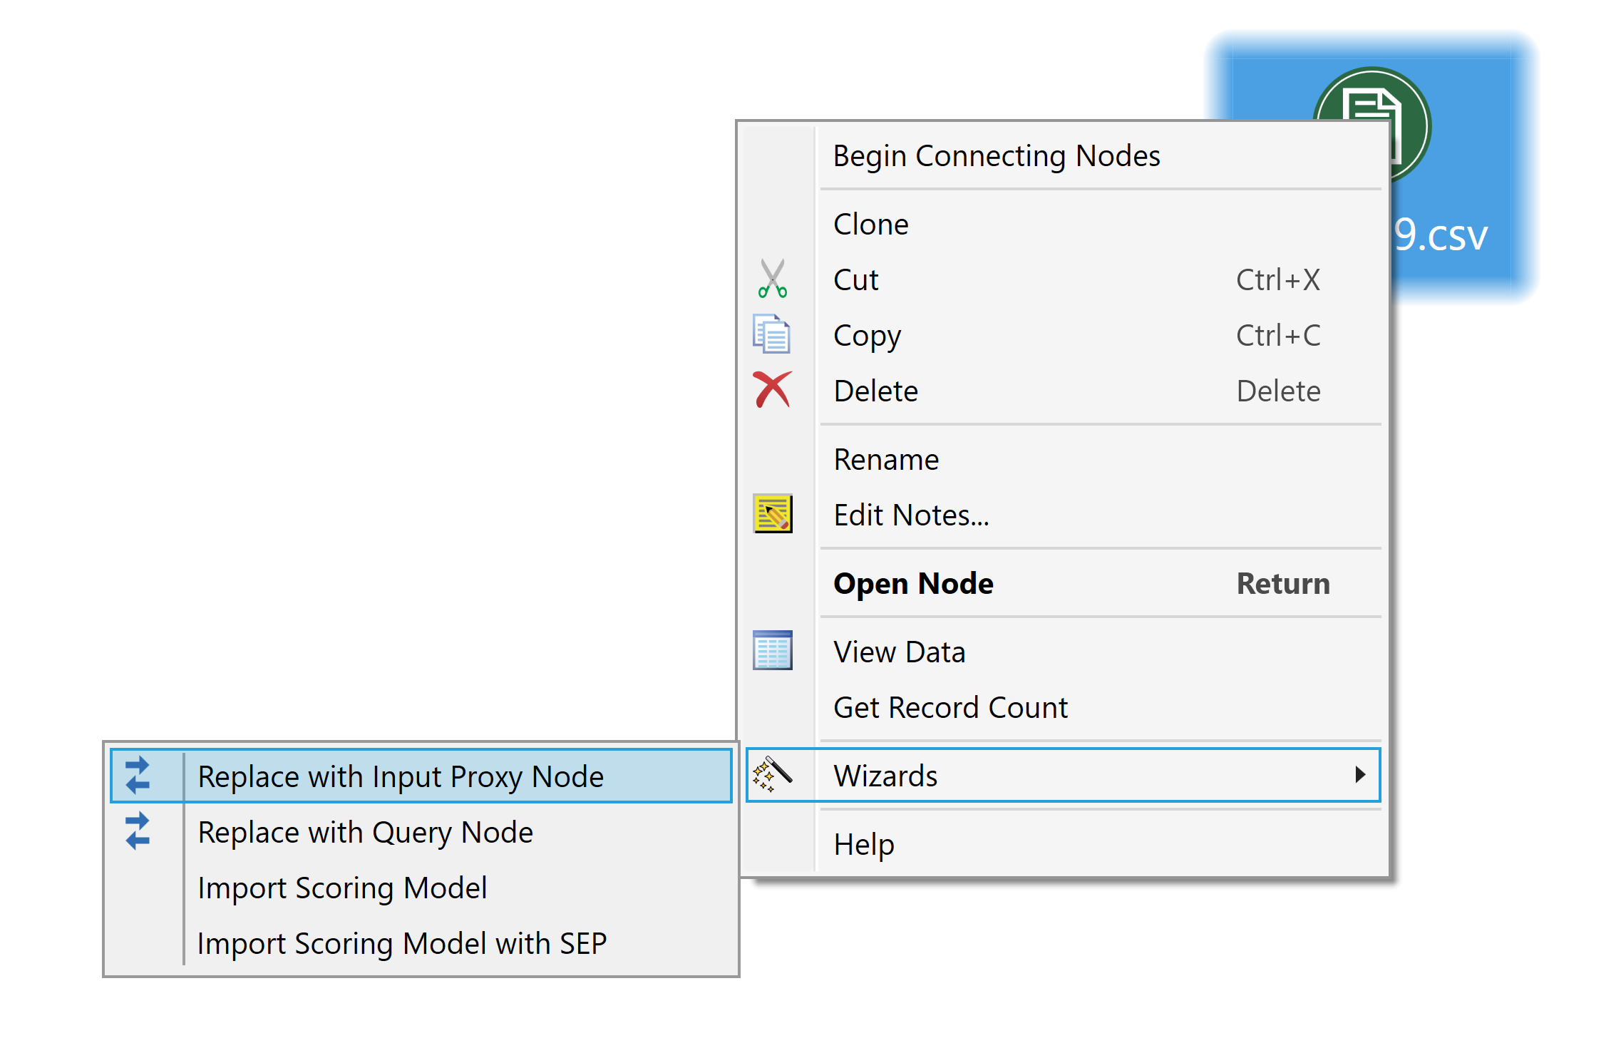This screenshot has height=1043, width=1616.
Task: Click the Edit Notes notepad icon
Action: coord(773,513)
